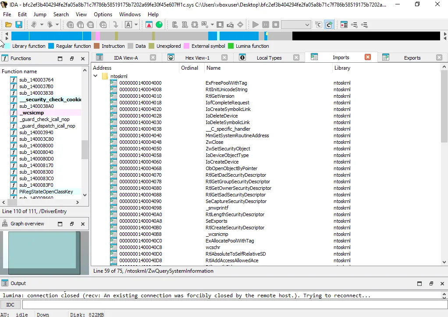Image resolution: width=448 pixels, height=317 pixels.
Task: Sort imports by Name column header
Action: point(268,68)
